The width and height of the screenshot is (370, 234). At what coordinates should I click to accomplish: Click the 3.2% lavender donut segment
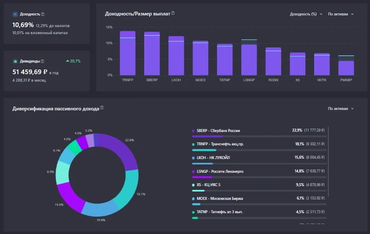pyautogui.click(x=90, y=141)
